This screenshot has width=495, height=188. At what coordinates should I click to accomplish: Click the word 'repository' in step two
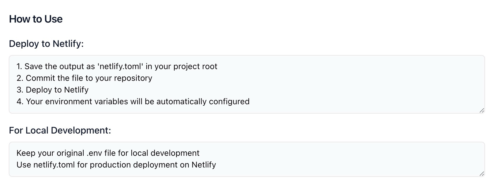(135, 78)
